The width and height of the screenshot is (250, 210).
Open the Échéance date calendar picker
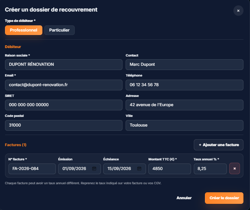[x=139, y=168]
